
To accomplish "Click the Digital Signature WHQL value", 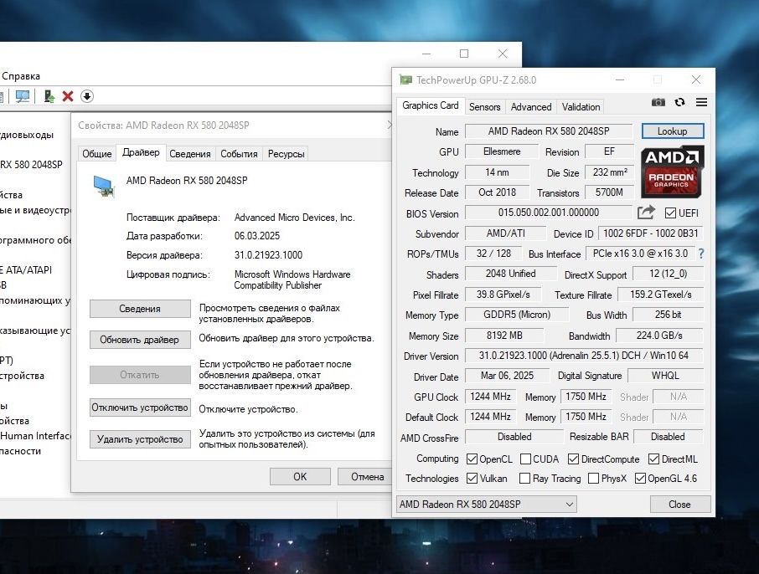I will pos(665,375).
